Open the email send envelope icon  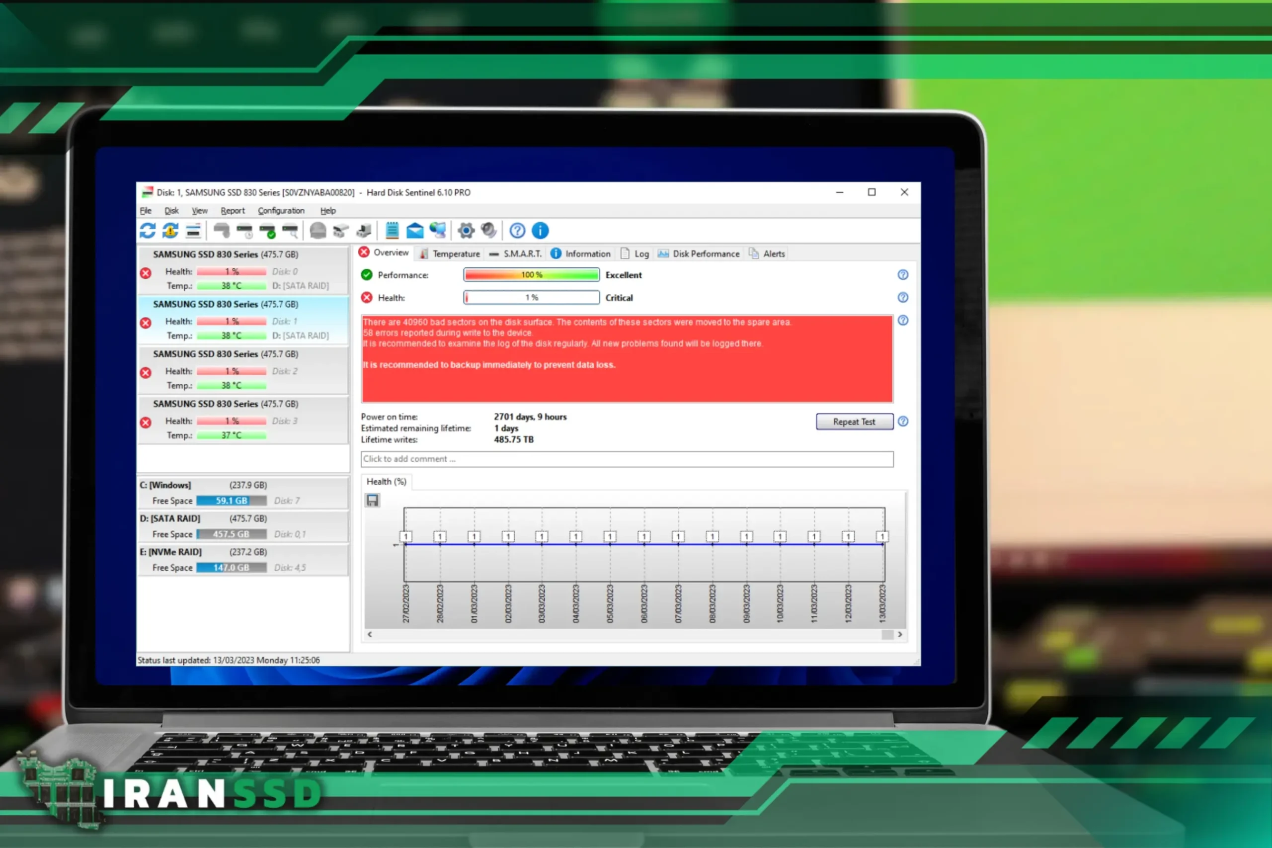[x=414, y=231]
